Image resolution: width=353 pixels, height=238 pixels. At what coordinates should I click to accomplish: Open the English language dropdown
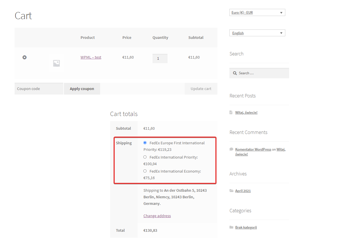[x=257, y=33]
